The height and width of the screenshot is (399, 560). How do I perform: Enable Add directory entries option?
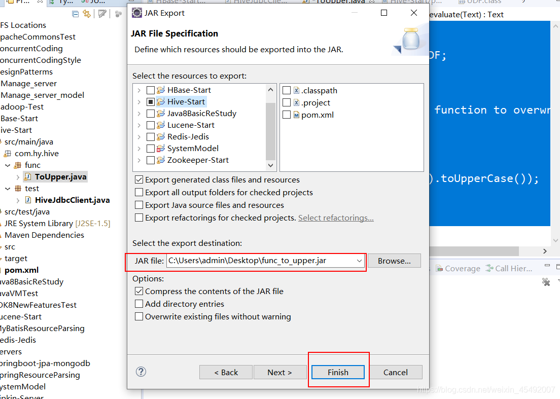[x=139, y=304]
